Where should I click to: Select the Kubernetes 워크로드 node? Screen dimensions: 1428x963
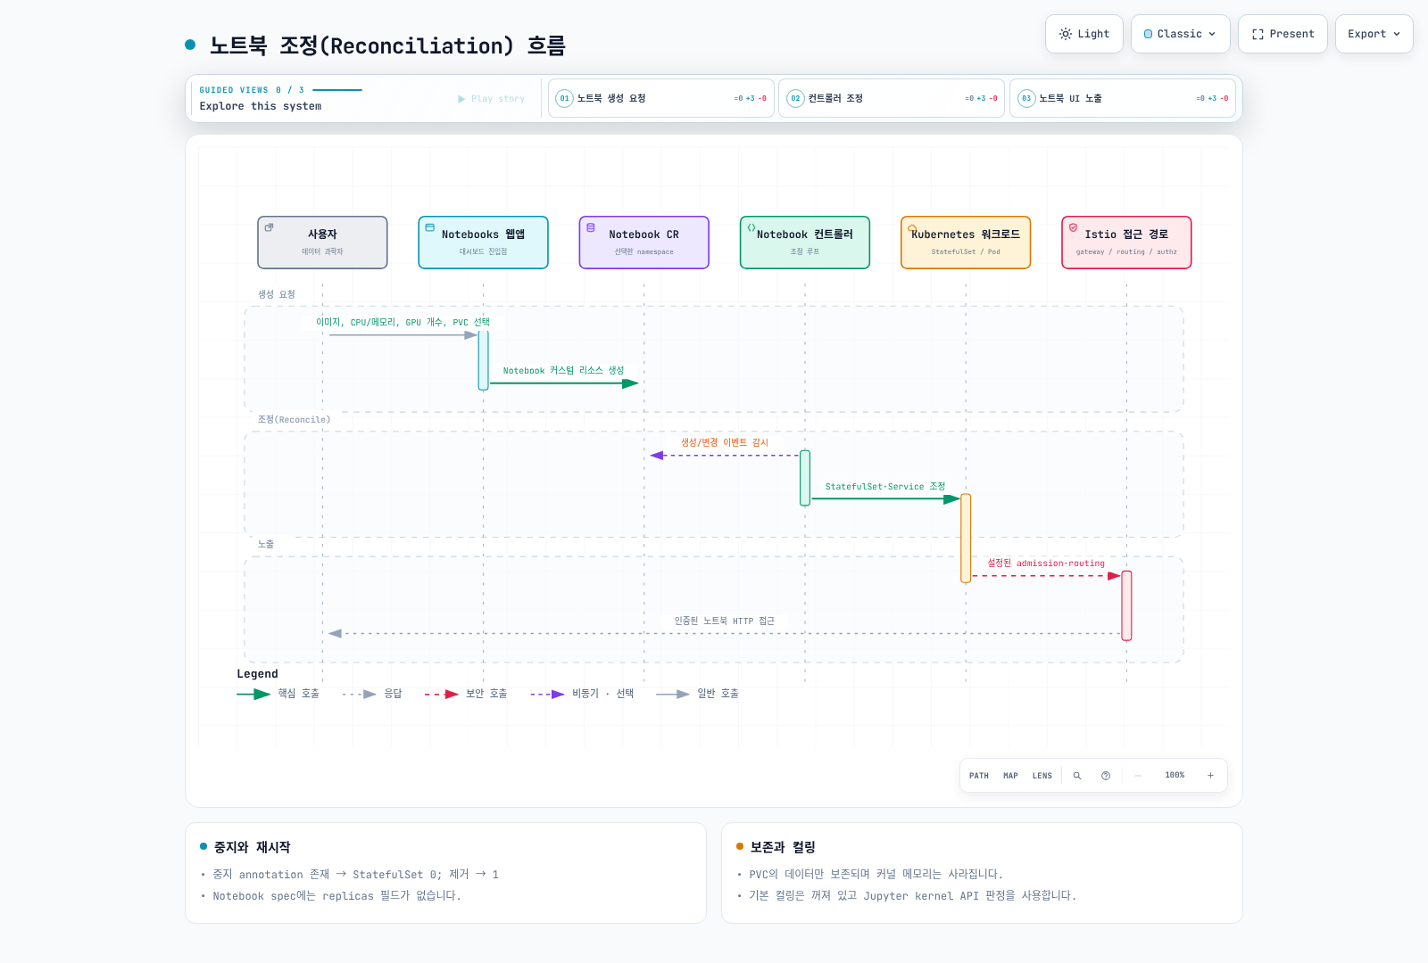[x=966, y=243]
